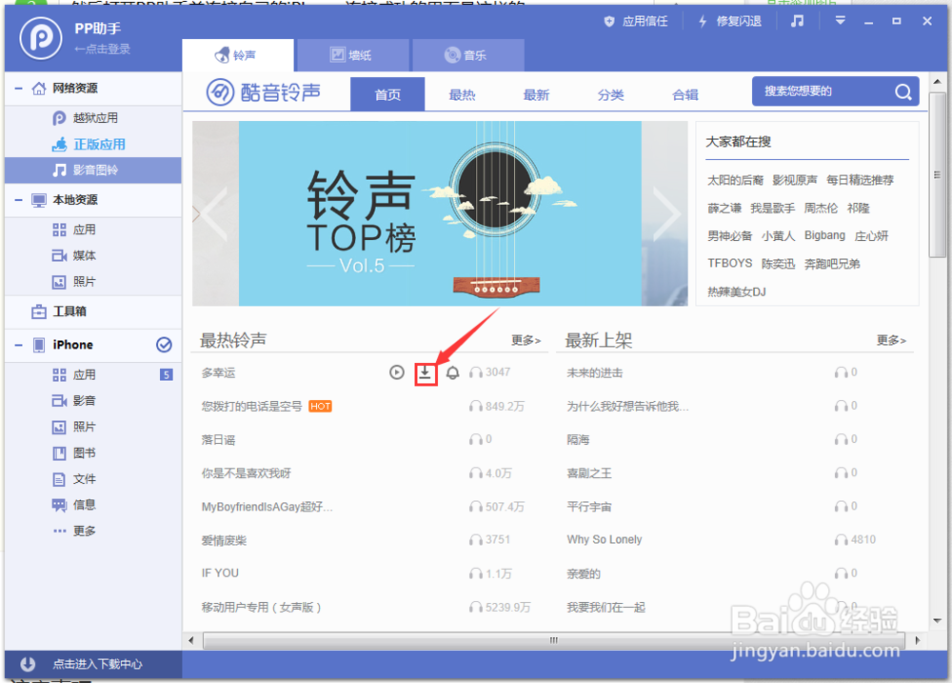
Task: Open the 最热 ringtone tab
Action: pyautogui.click(x=462, y=94)
